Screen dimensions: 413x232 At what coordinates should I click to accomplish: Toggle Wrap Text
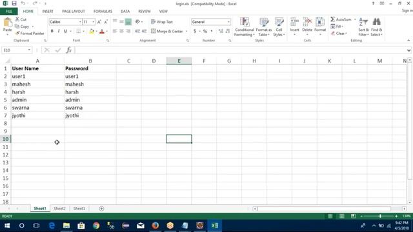pyautogui.click(x=162, y=22)
